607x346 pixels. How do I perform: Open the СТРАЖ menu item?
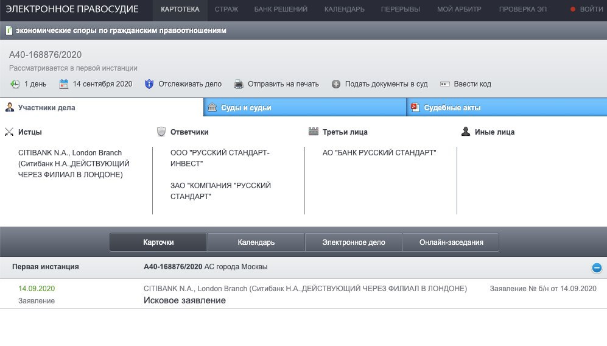226,9
